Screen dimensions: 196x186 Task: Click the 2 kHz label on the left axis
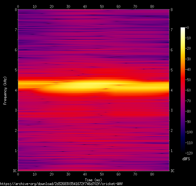(x=16, y=130)
